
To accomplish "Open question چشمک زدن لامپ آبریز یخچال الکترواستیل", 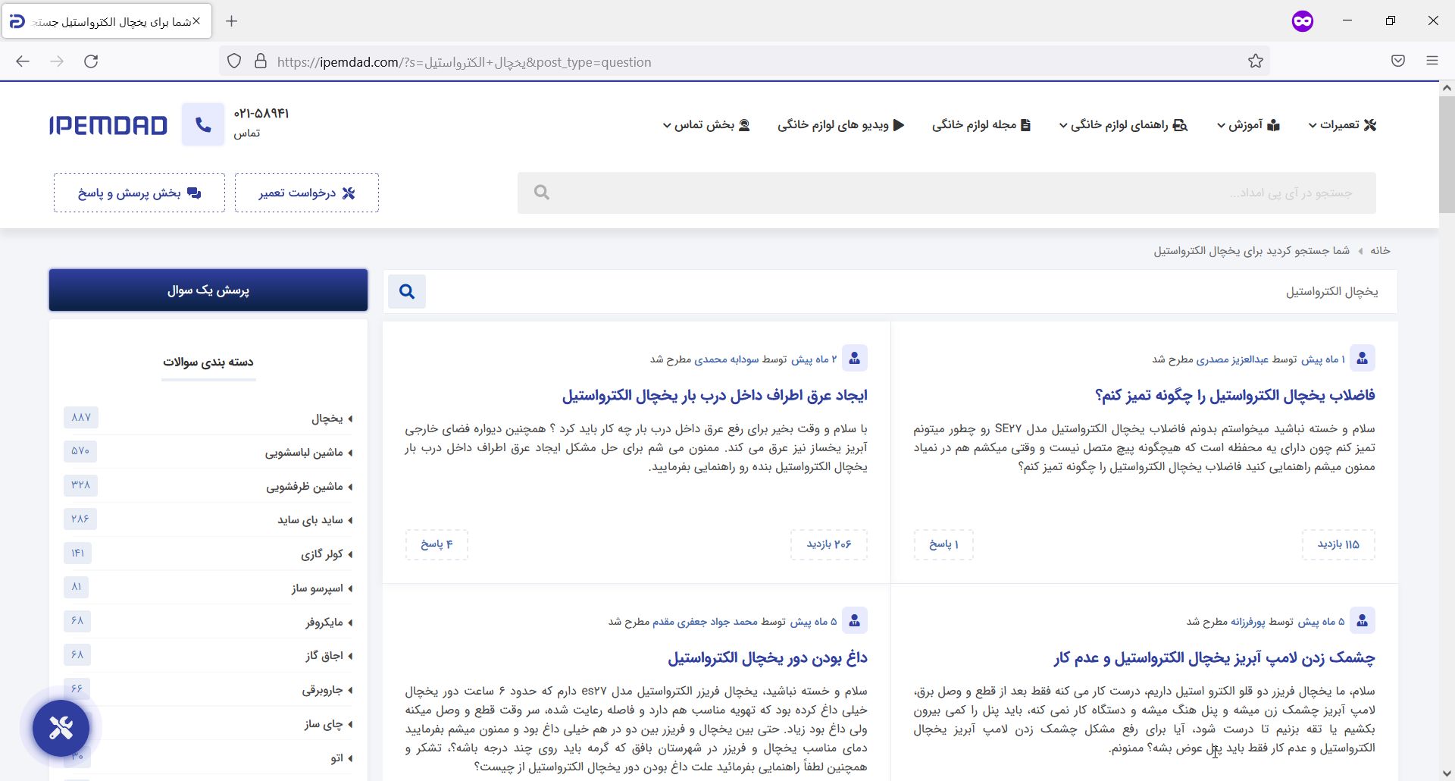I will [1214, 657].
